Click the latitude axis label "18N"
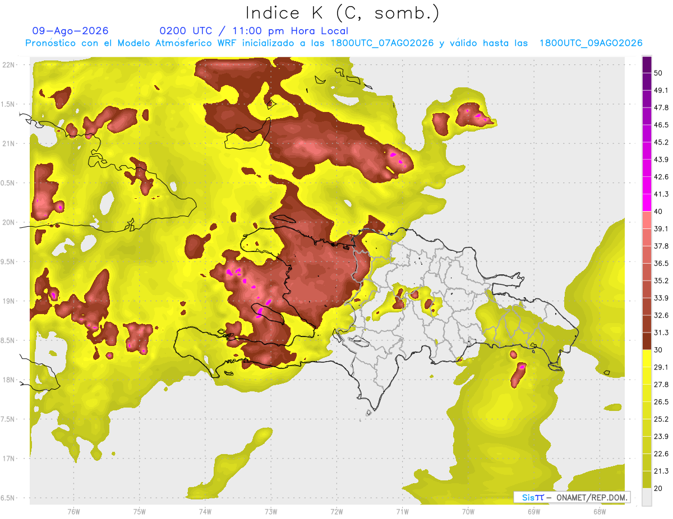The width and height of the screenshot is (673, 519). coord(9,380)
